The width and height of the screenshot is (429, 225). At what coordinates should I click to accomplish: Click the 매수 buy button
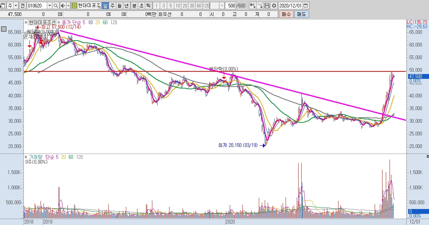pyautogui.click(x=286, y=14)
